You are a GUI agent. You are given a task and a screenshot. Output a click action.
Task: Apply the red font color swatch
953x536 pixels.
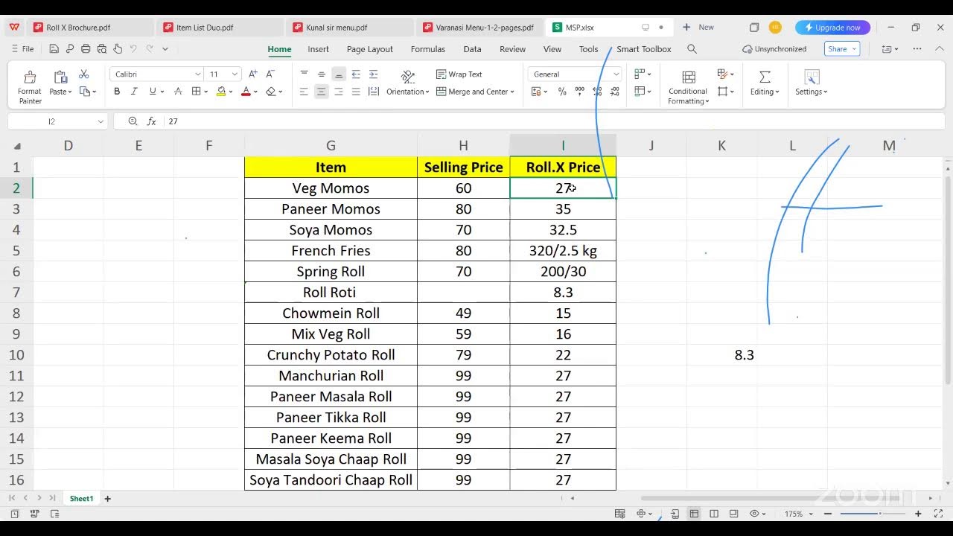tap(246, 92)
